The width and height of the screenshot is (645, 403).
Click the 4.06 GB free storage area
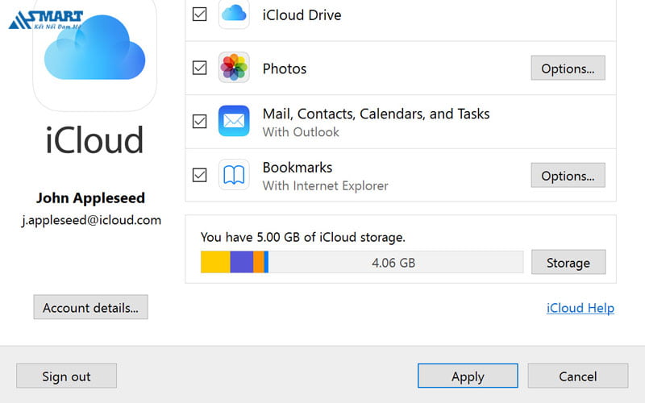coord(395,262)
